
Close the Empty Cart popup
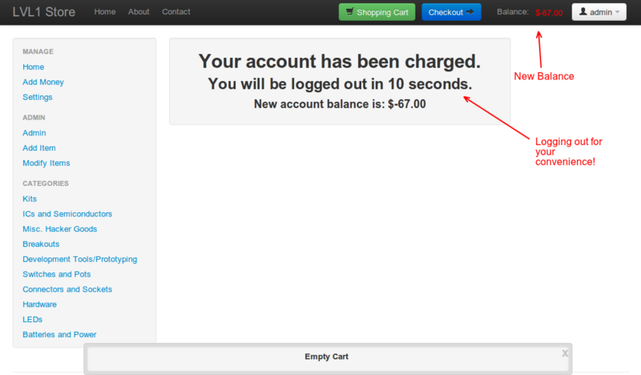565,353
